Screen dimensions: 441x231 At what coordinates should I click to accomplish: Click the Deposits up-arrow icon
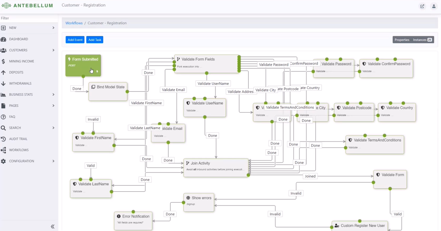tap(3, 72)
